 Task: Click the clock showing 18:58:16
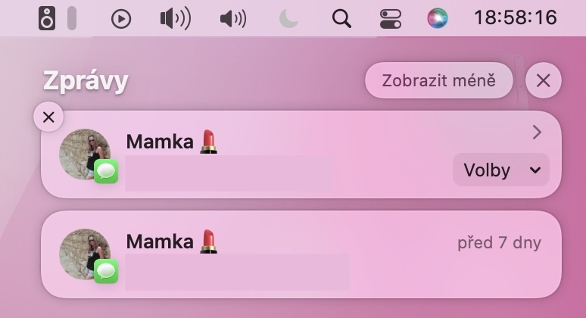(515, 18)
